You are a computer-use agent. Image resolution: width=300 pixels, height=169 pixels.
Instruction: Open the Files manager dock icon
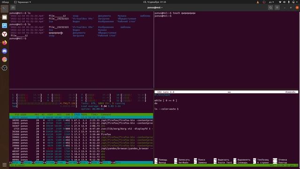tap(5, 17)
